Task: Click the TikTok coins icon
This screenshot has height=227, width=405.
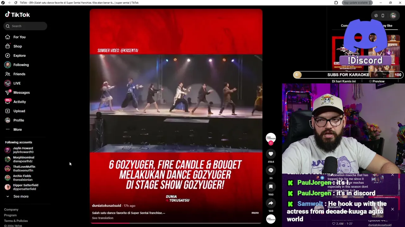Action: click(x=376, y=15)
